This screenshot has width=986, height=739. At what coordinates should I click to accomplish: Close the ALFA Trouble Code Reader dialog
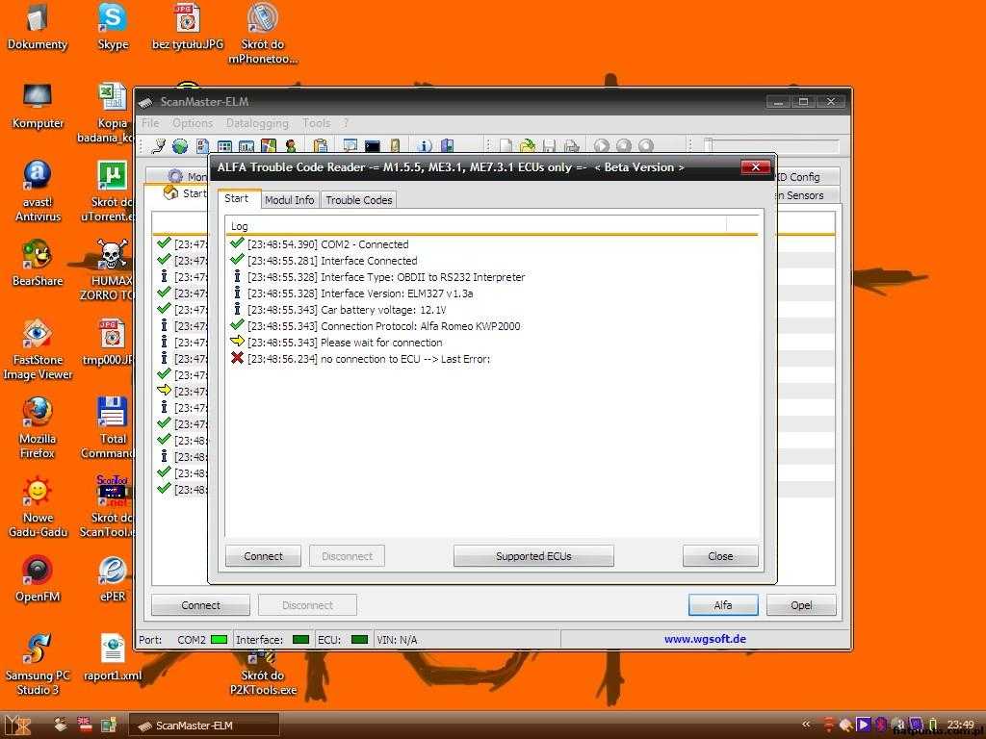755,167
